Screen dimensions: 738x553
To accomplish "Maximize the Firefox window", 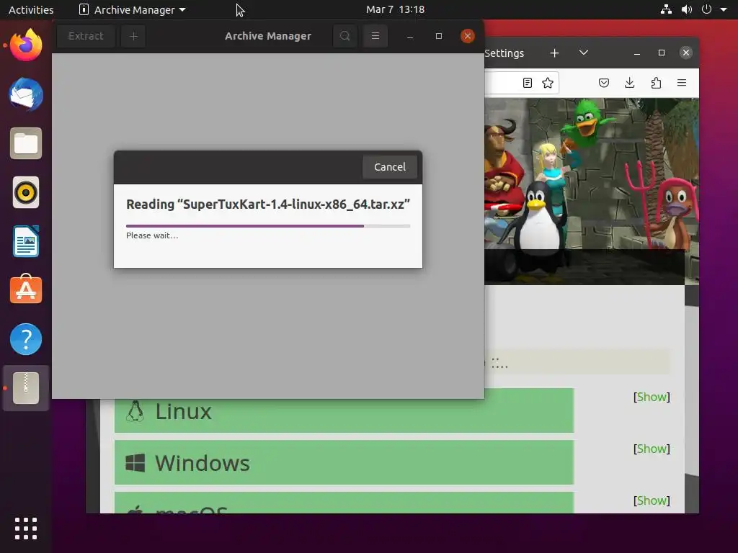I will point(662,53).
